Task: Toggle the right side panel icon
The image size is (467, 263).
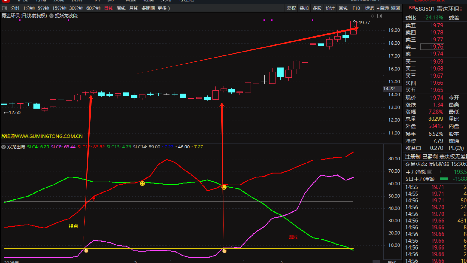Action: tap(379, 16)
